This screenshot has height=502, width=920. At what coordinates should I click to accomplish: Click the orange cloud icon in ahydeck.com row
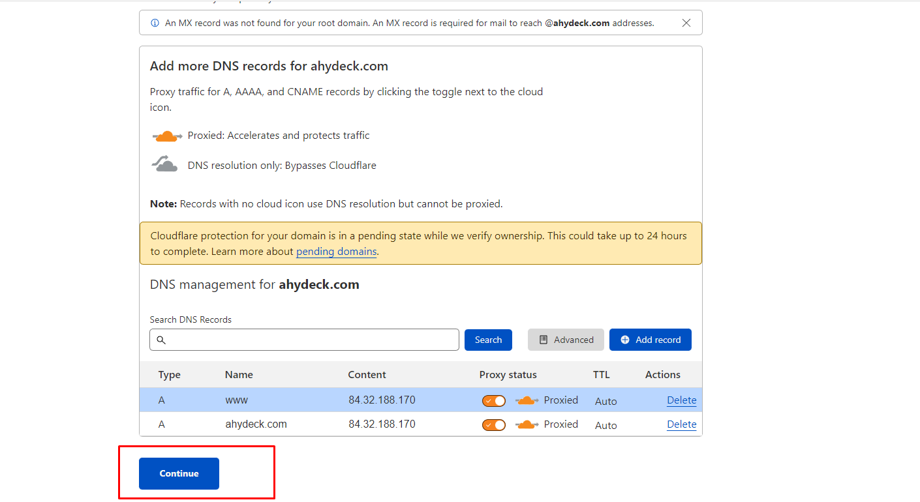tap(527, 424)
